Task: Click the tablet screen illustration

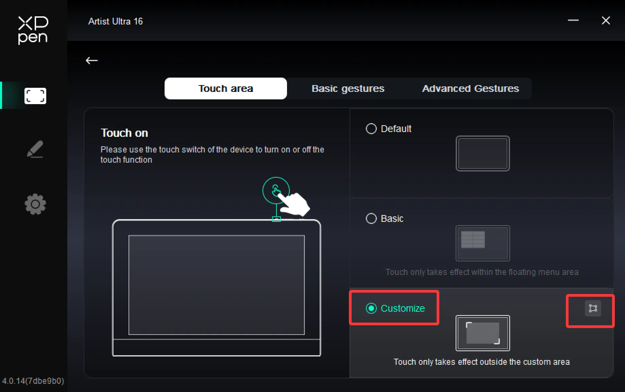Action: 217,285
